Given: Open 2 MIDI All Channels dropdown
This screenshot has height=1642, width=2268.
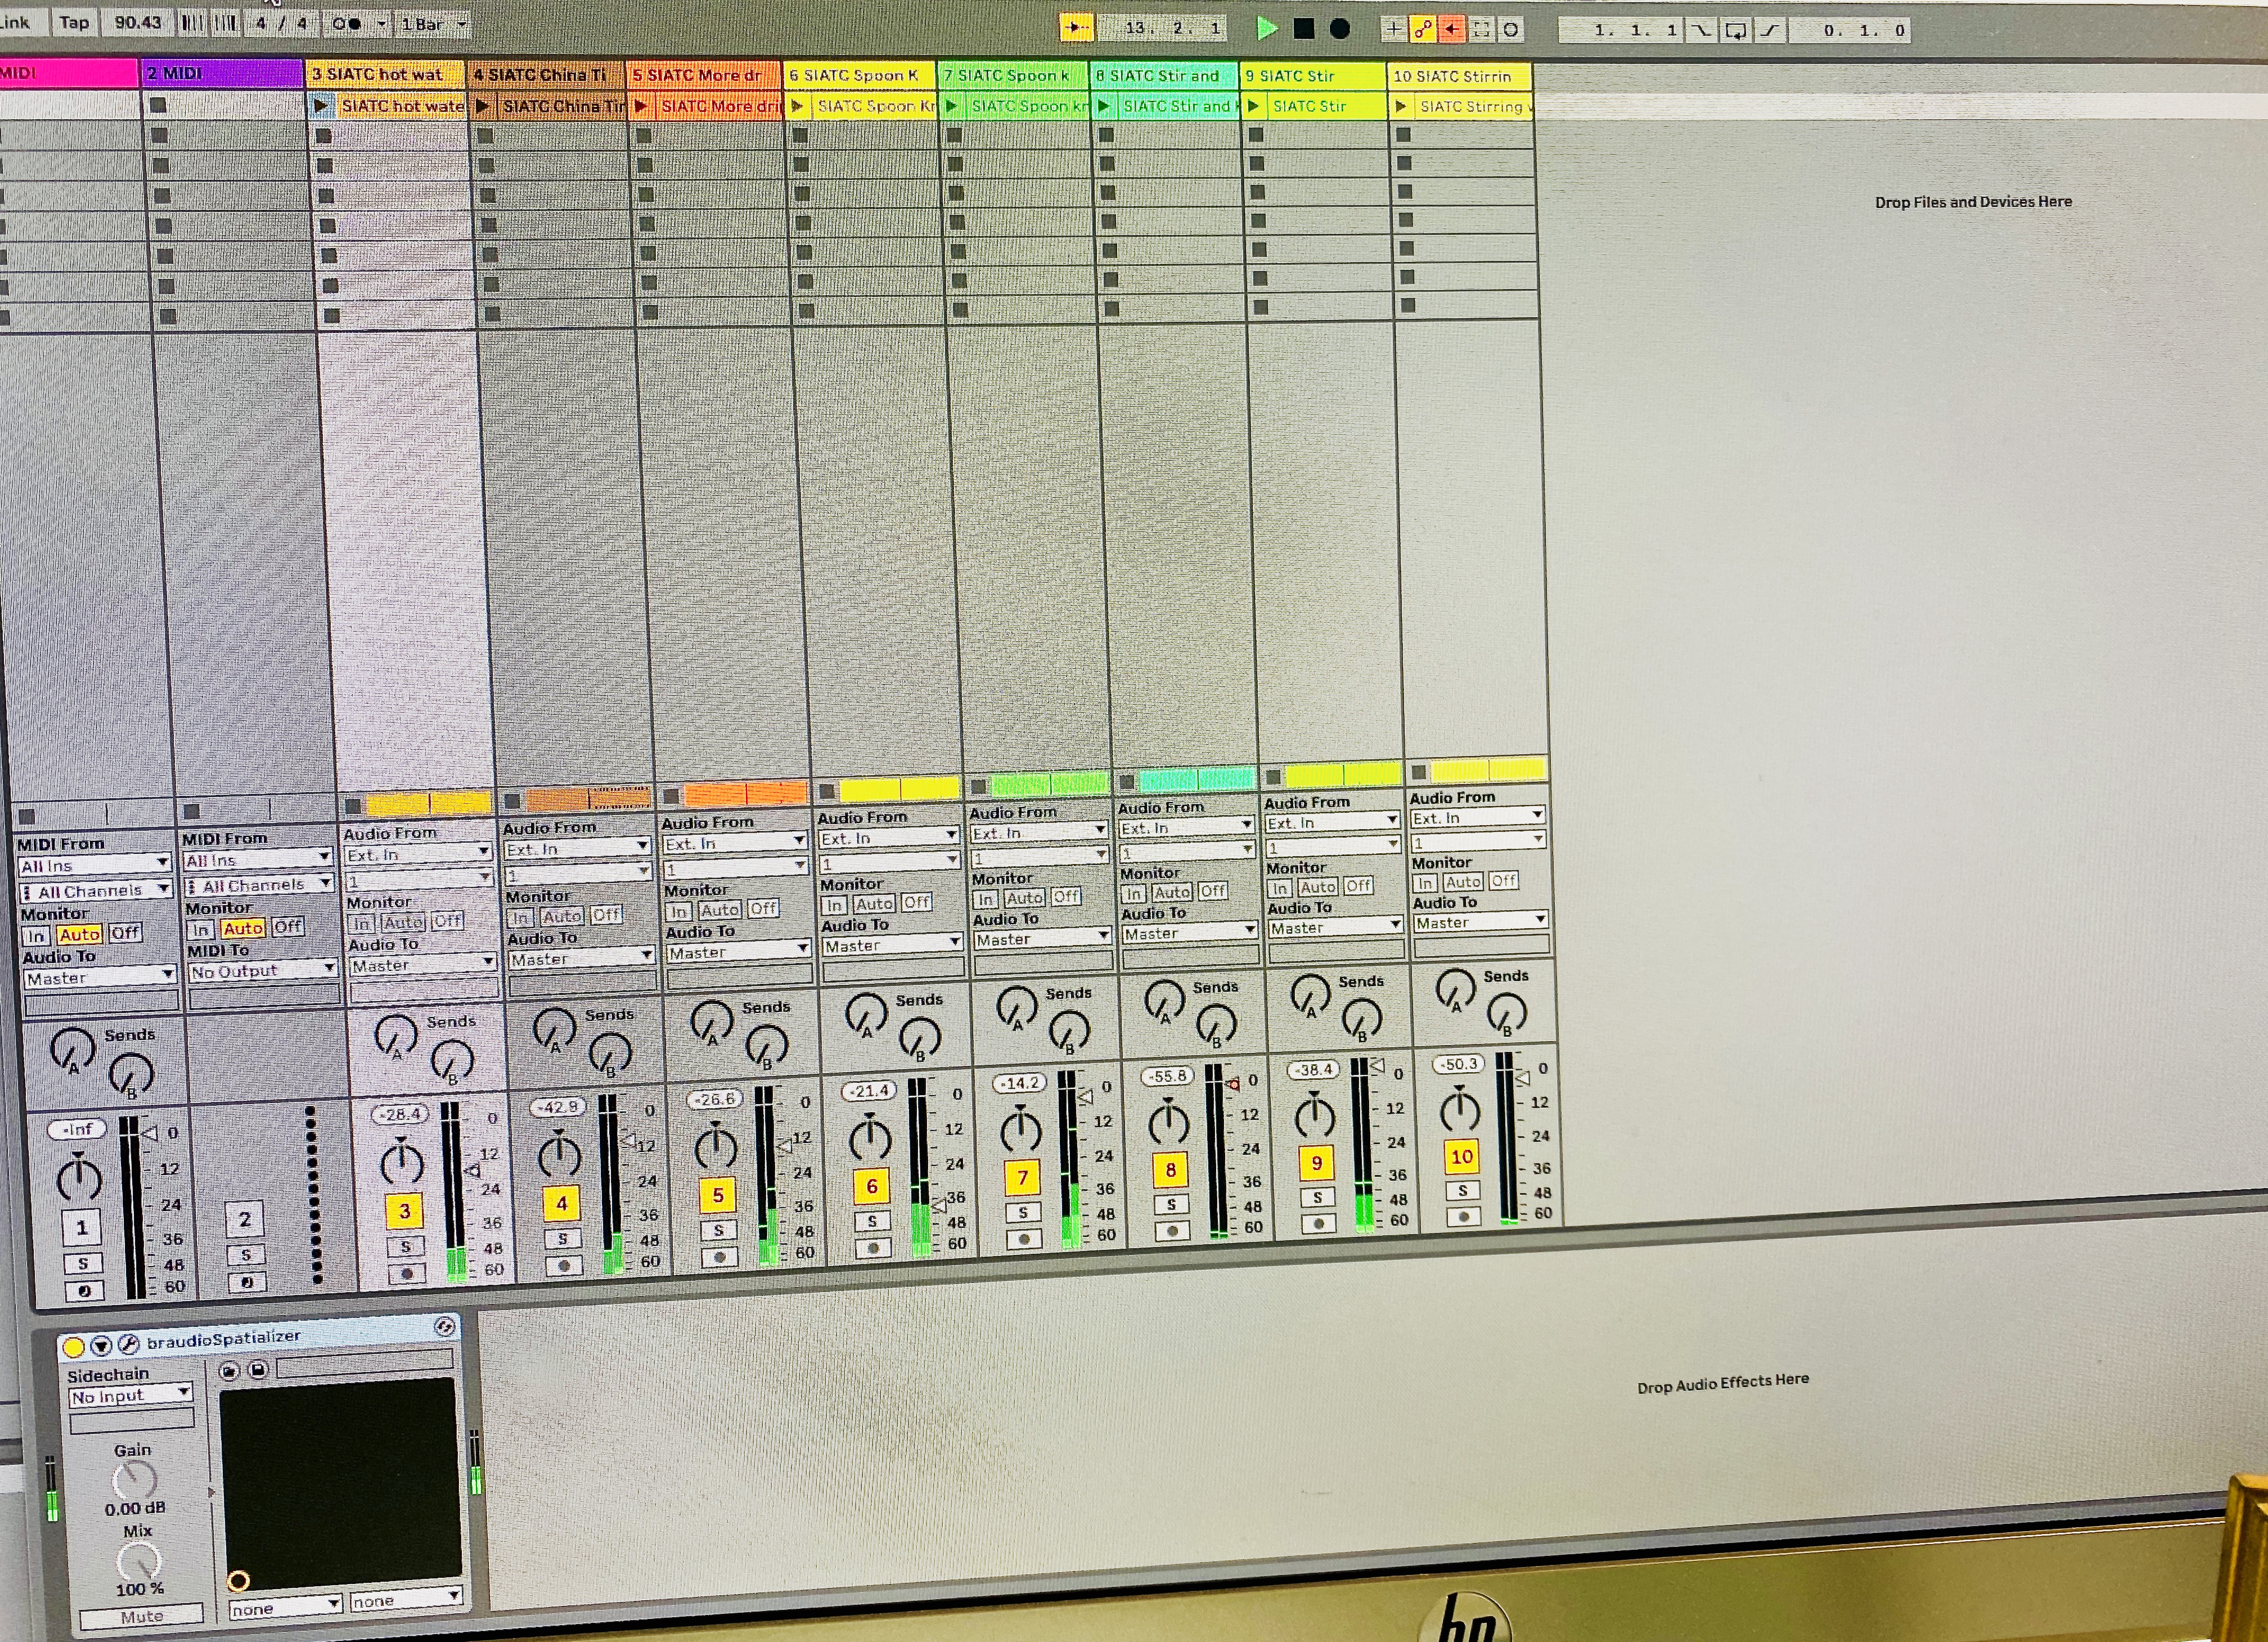Looking at the screenshot, I should point(258,885).
